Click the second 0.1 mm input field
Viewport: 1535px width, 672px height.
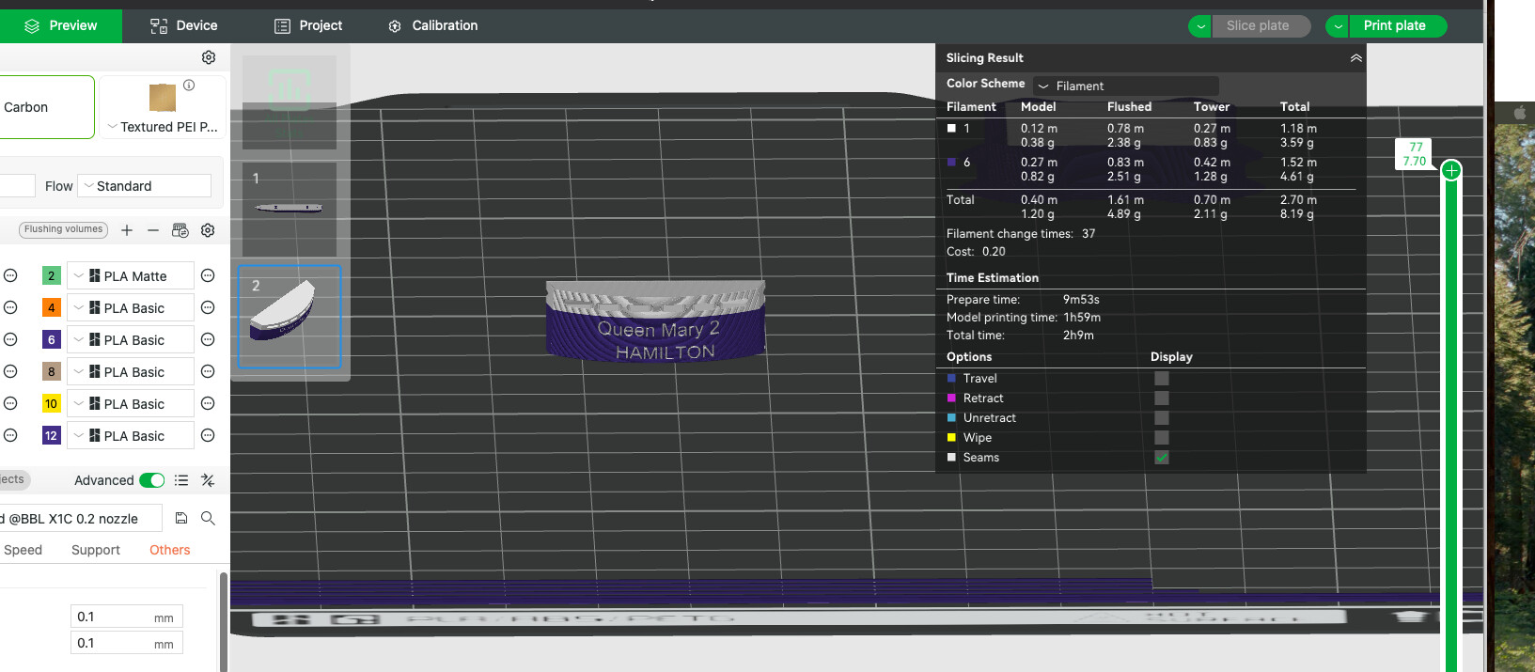[x=126, y=643]
